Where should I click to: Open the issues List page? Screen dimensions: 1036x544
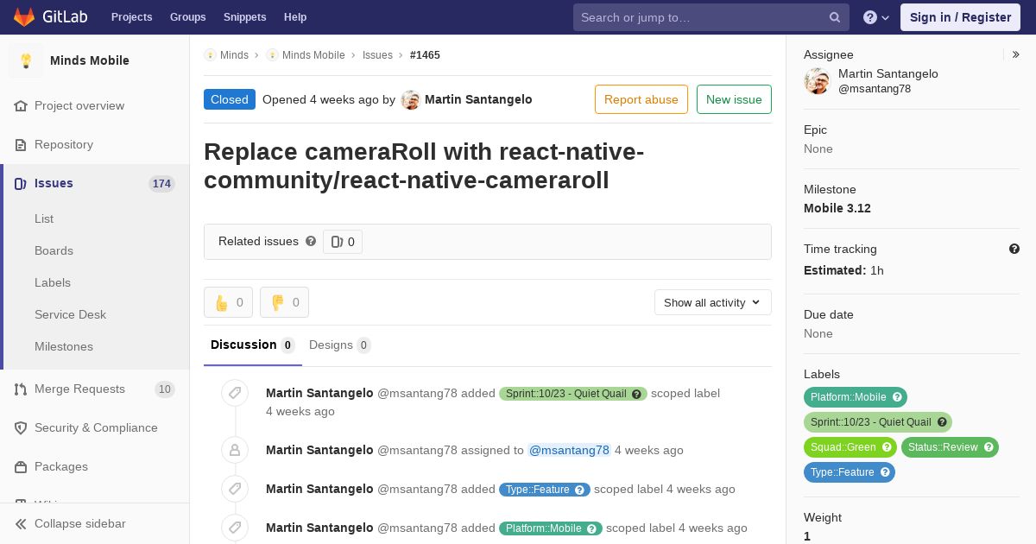[x=44, y=218]
